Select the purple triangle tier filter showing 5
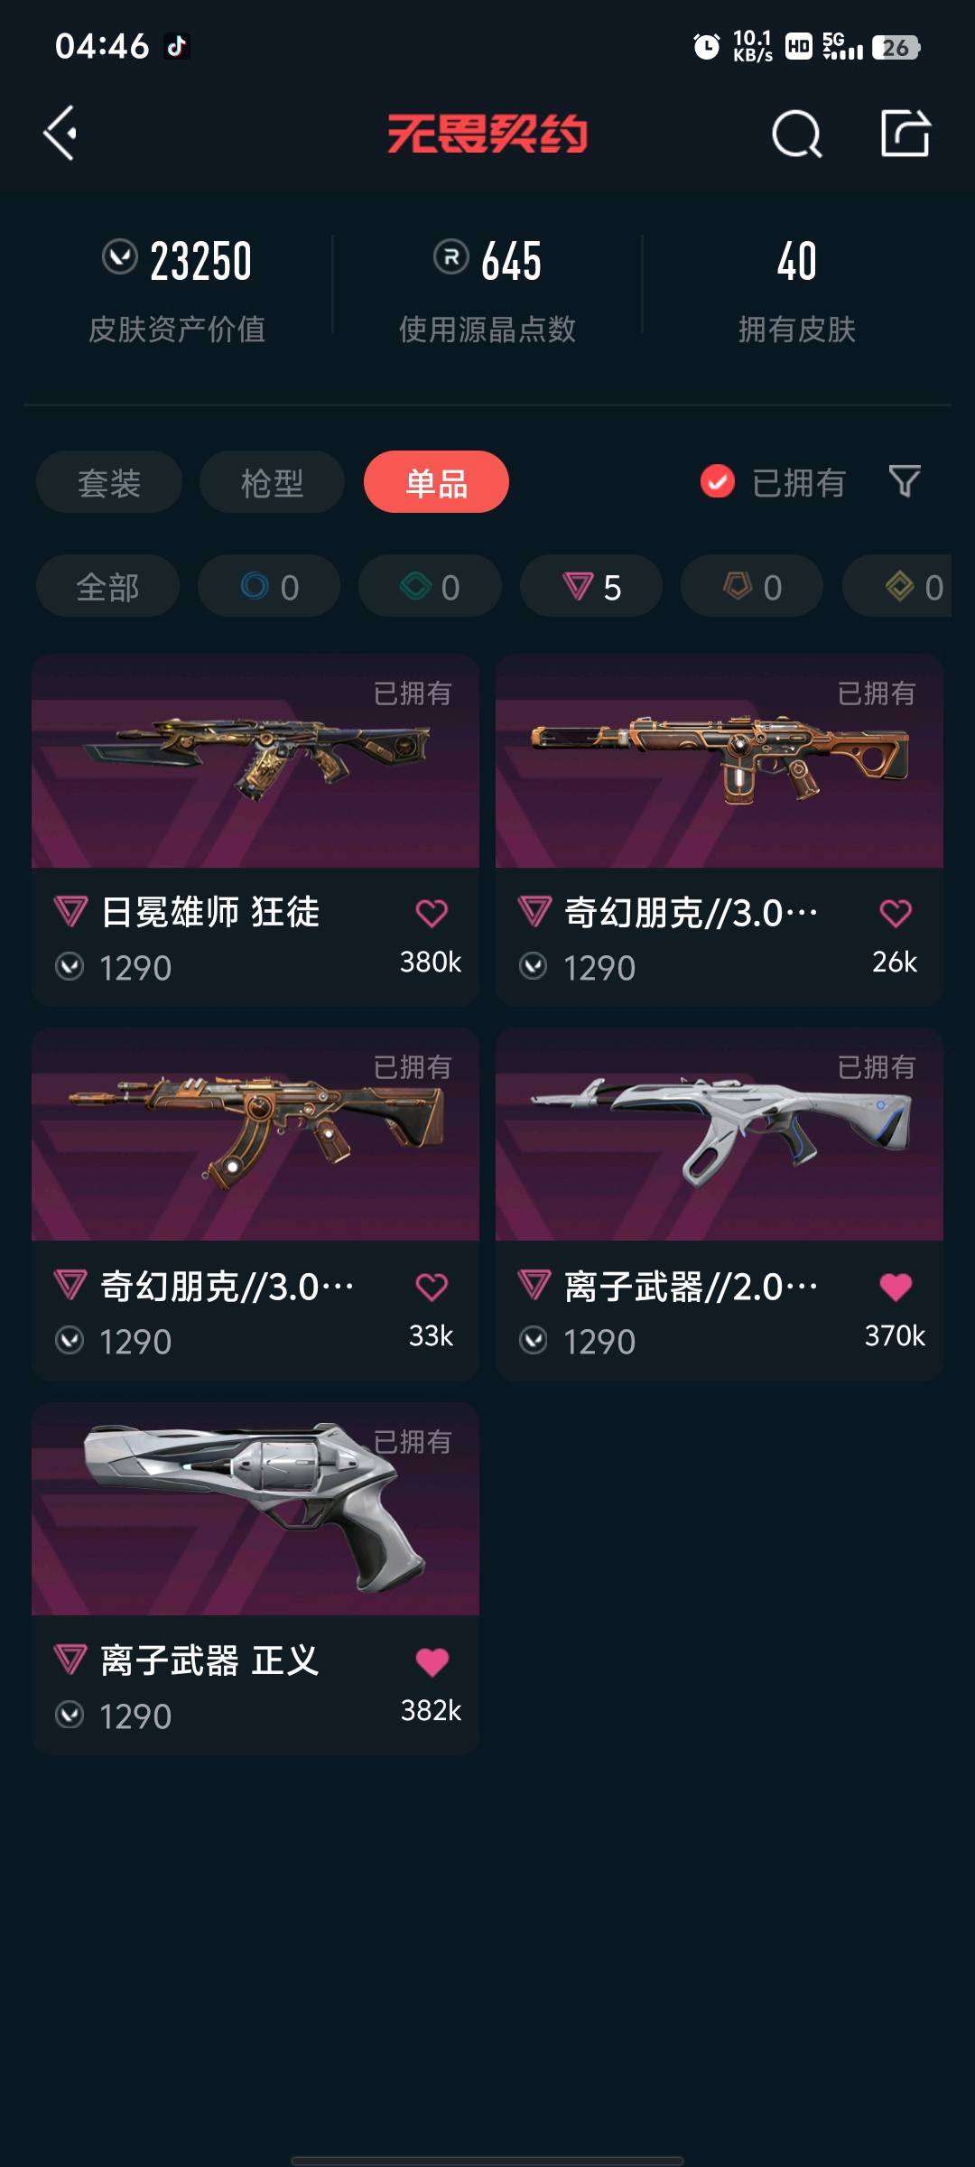975x2167 pixels. pyautogui.click(x=591, y=586)
